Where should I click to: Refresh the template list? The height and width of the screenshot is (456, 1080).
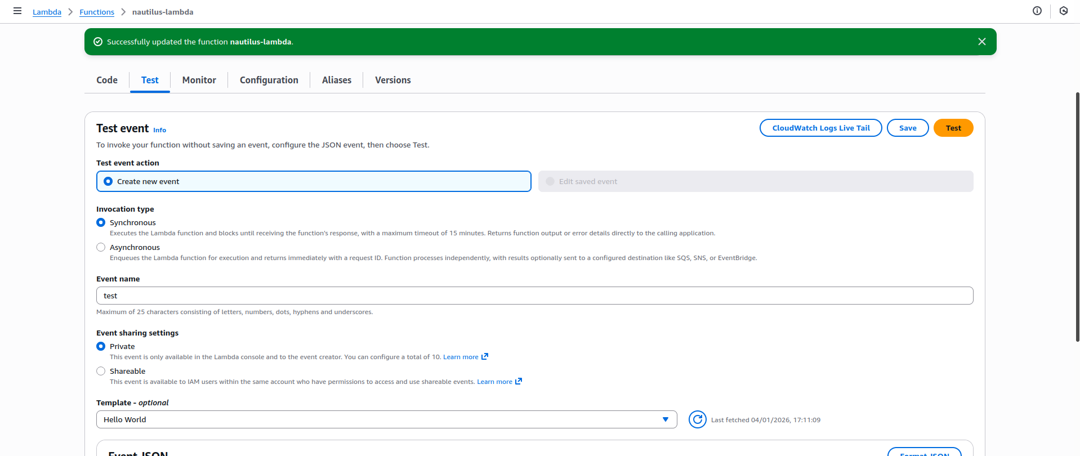pos(697,419)
